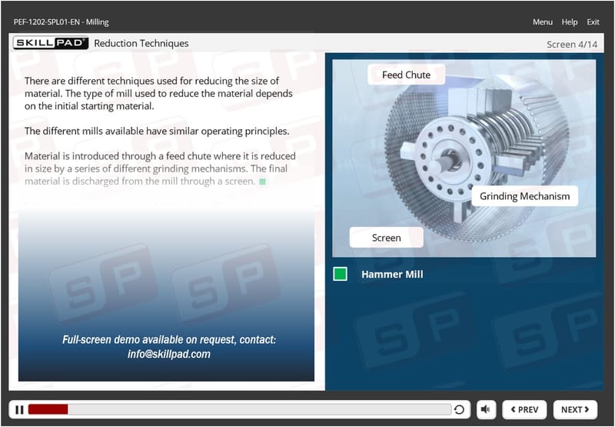The width and height of the screenshot is (615, 427).
Task: Open Help in the top bar
Action: 569,22
